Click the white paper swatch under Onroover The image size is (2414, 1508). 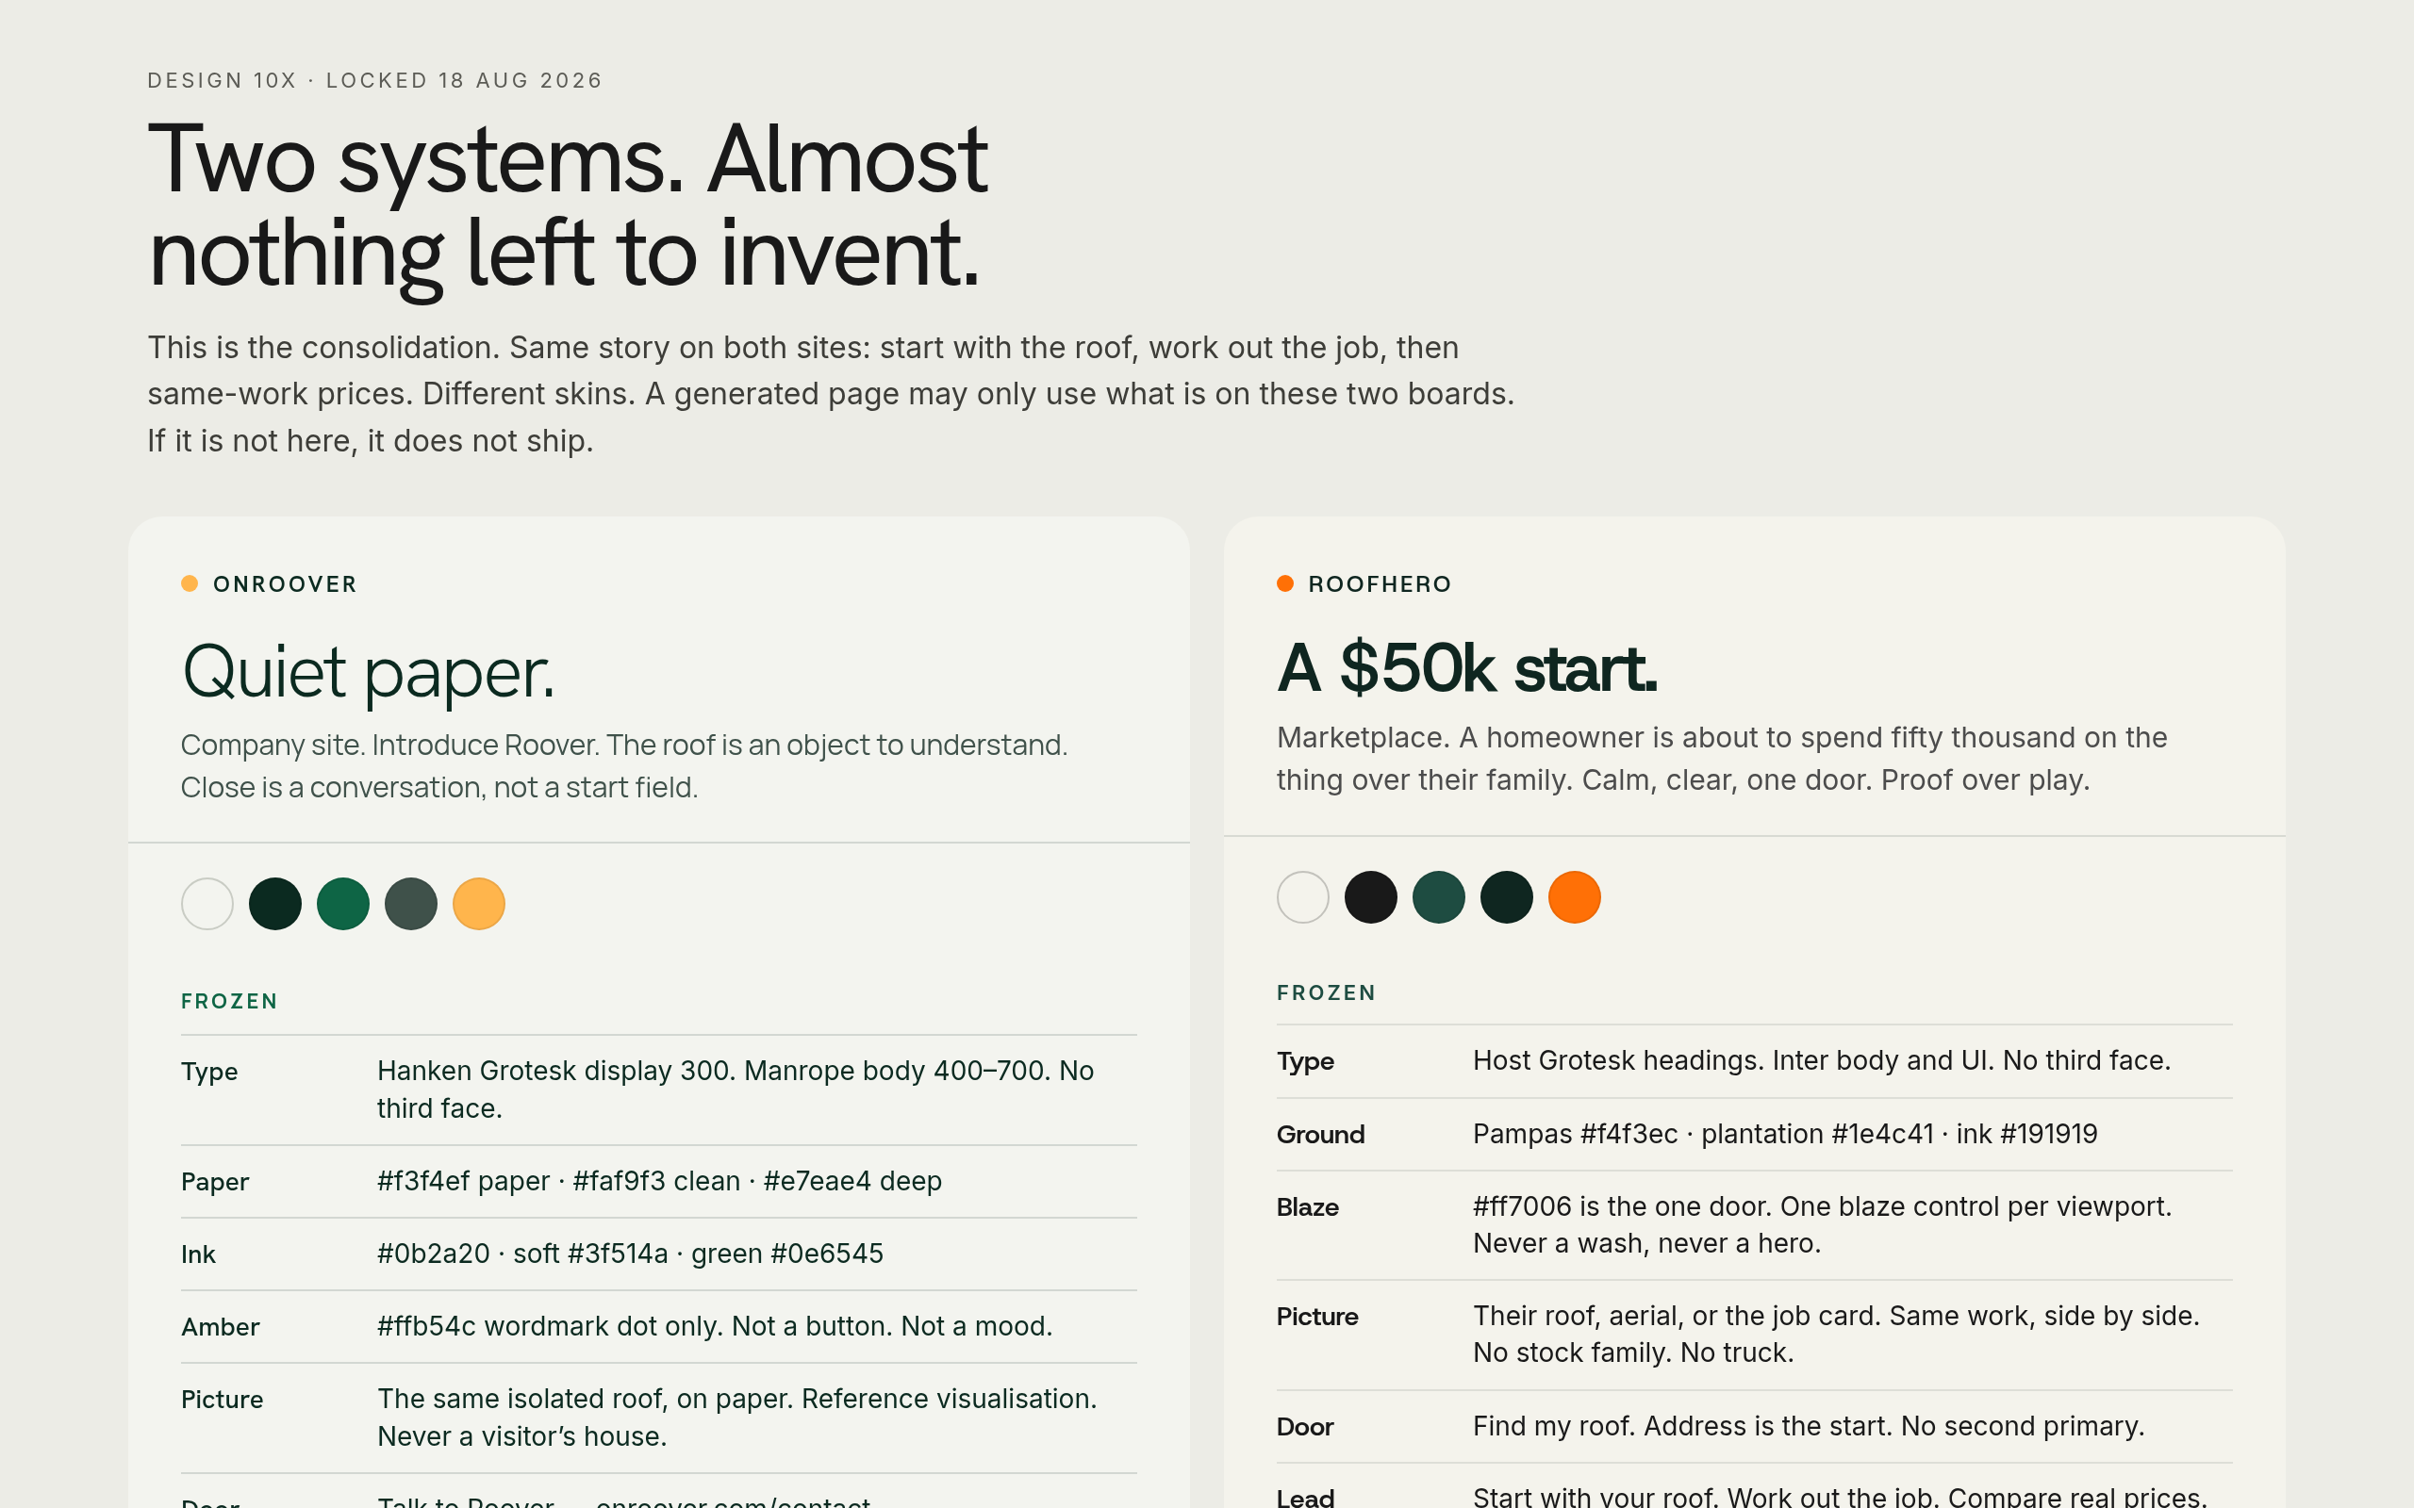click(x=207, y=904)
